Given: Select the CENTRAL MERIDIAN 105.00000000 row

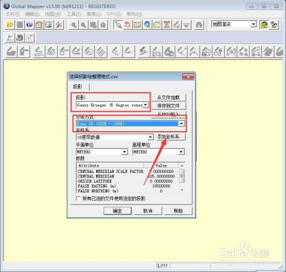Looking at the screenshot, I should coord(128,176).
